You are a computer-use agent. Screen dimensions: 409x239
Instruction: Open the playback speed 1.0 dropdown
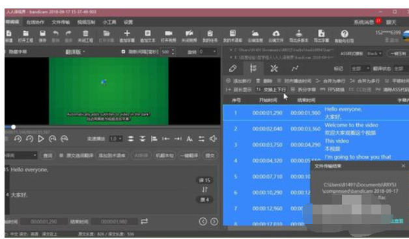point(115,139)
